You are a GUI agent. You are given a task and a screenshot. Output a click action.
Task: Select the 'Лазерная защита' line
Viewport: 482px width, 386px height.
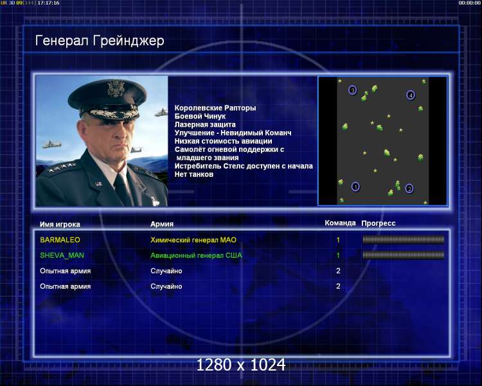point(205,125)
